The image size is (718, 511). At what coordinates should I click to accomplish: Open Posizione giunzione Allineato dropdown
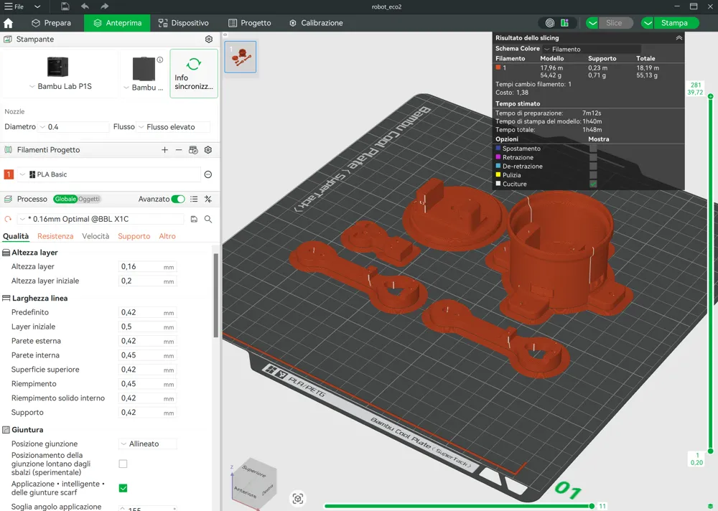(x=147, y=444)
